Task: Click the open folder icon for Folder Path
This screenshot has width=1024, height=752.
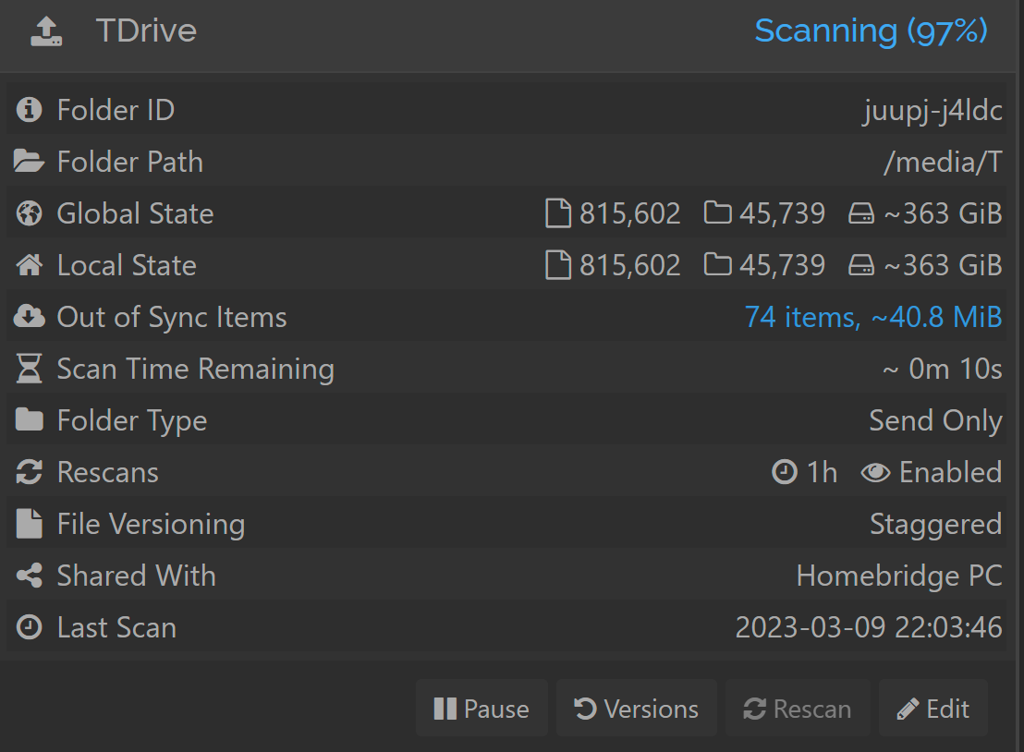Action: point(29,162)
